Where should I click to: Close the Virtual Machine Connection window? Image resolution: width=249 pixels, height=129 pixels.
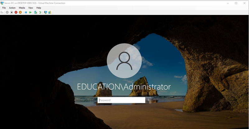pos(244,3)
